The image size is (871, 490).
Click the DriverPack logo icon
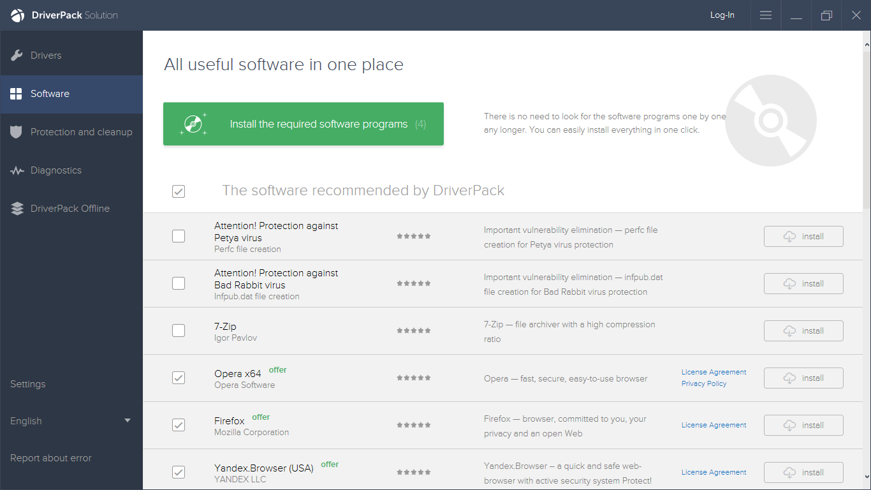[x=17, y=15]
